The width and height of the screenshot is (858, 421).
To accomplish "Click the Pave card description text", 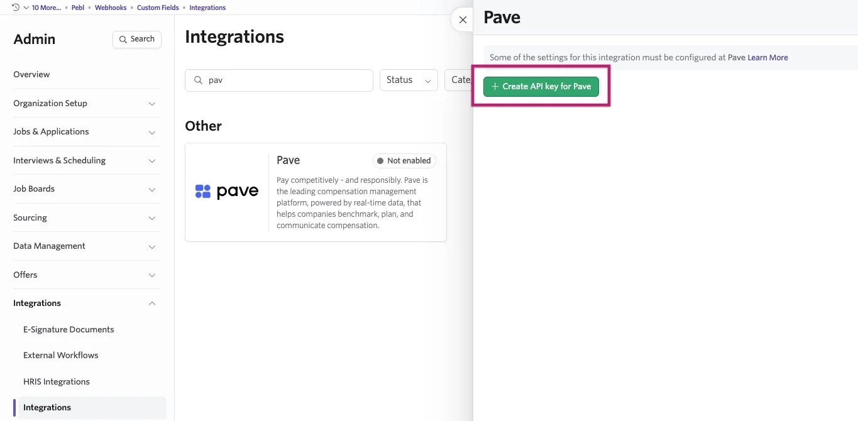I will coord(353,202).
